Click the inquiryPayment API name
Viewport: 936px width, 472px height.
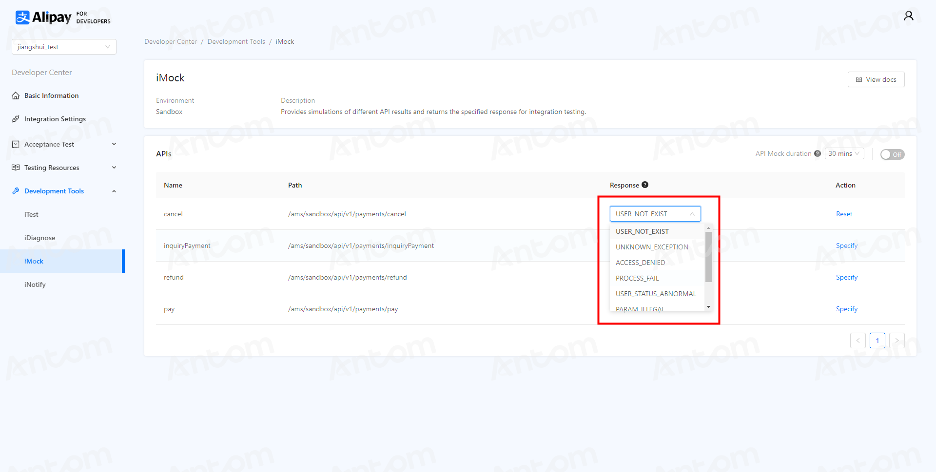point(187,245)
